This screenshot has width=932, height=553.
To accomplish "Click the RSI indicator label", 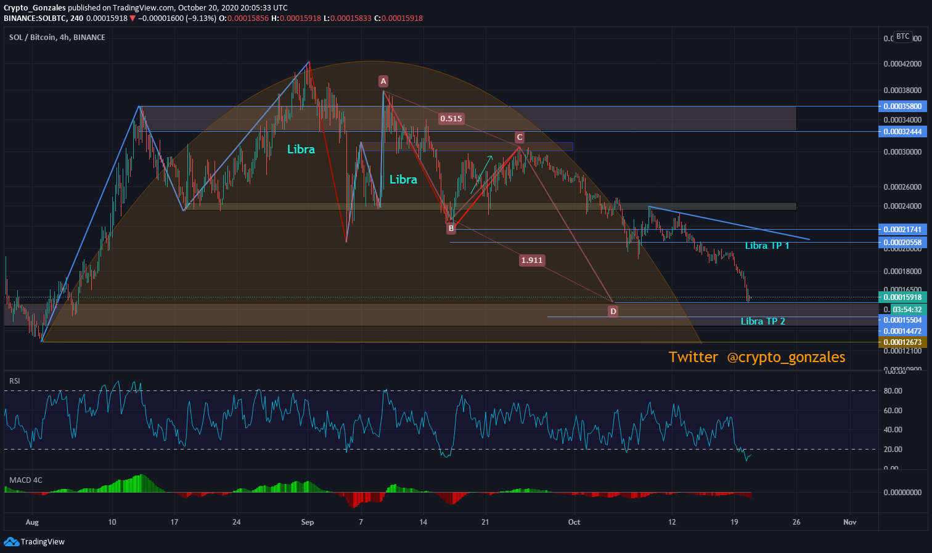I will click(15, 381).
